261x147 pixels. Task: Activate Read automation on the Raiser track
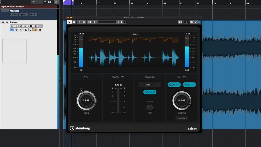[x=31, y=26]
